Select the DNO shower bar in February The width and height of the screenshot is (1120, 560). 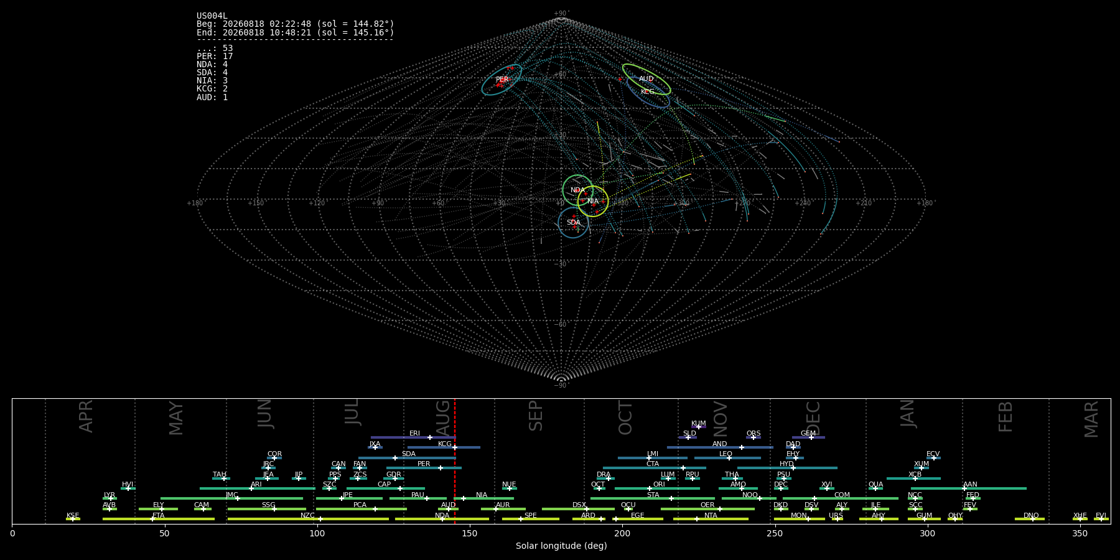coord(1030,519)
